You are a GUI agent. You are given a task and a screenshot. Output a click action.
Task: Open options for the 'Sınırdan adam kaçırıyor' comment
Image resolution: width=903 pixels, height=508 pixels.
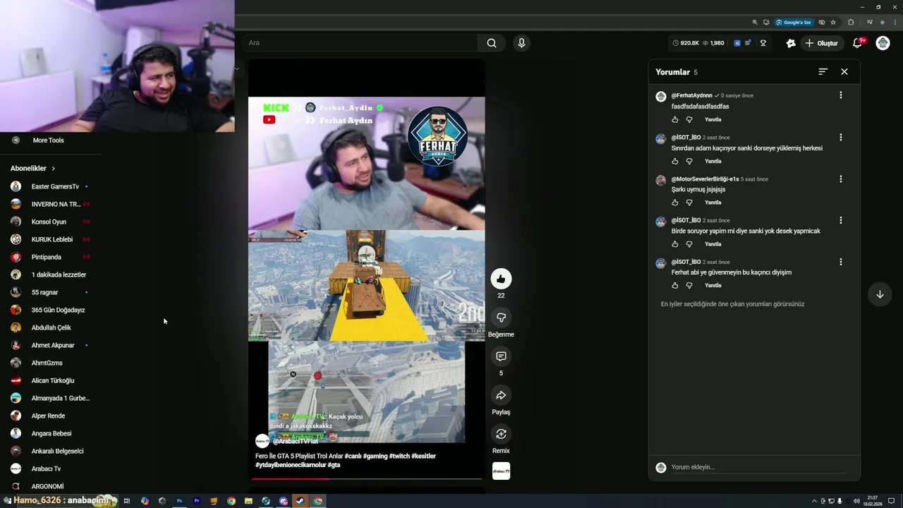[x=840, y=138]
